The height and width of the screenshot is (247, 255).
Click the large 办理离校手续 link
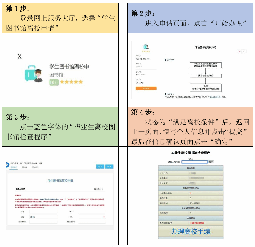(x=191, y=232)
